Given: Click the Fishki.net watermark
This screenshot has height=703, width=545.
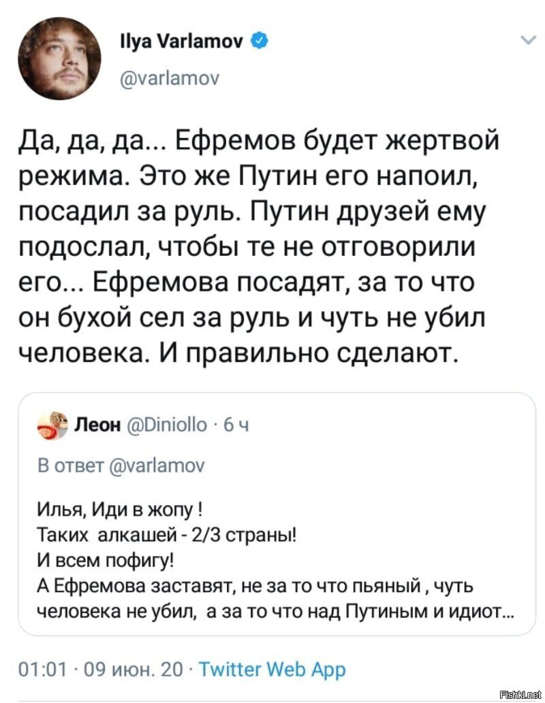Looking at the screenshot, I should (x=520, y=694).
